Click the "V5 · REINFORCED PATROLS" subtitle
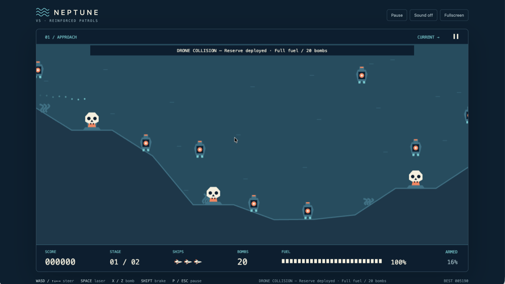 [x=67, y=21]
